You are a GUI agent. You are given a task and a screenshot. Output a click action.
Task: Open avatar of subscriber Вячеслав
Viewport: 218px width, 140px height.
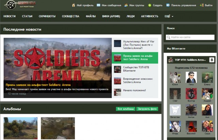tap(175, 110)
